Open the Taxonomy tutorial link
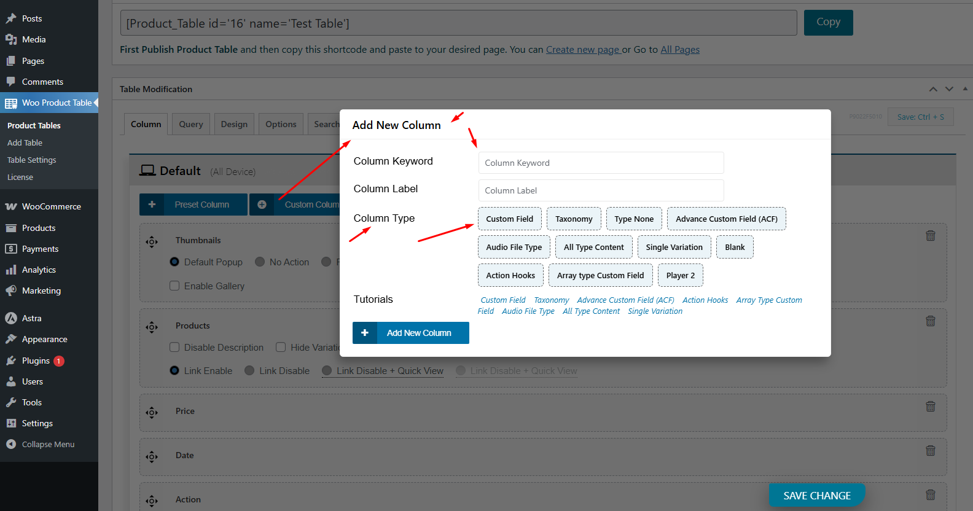The image size is (973, 511). tap(551, 300)
